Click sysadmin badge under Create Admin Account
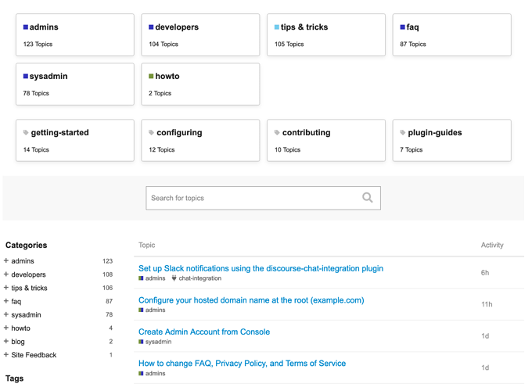This screenshot has height=391, width=532. pyautogui.click(x=155, y=342)
